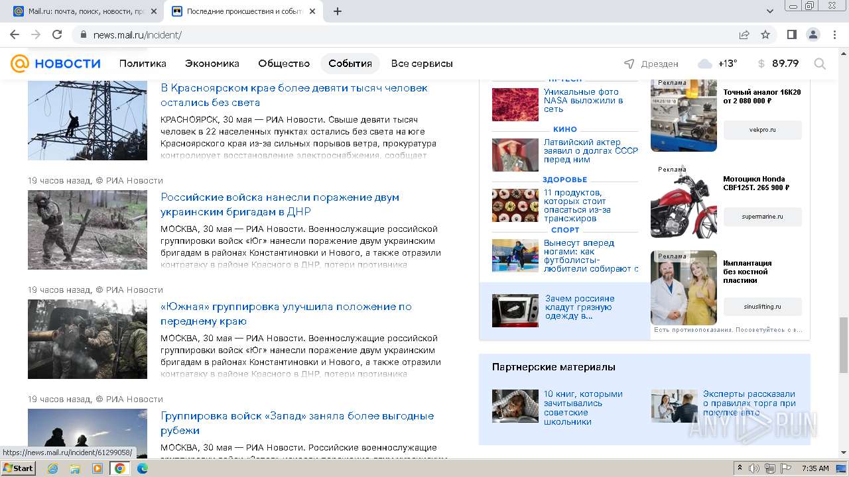Image resolution: width=849 pixels, height=477 pixels.
Task: Click the СПОРТ category label
Action: coord(565,230)
